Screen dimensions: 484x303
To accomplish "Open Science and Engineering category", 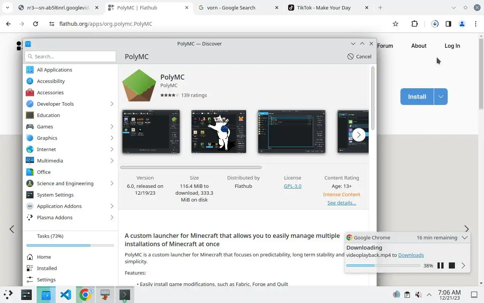I will coord(70,183).
